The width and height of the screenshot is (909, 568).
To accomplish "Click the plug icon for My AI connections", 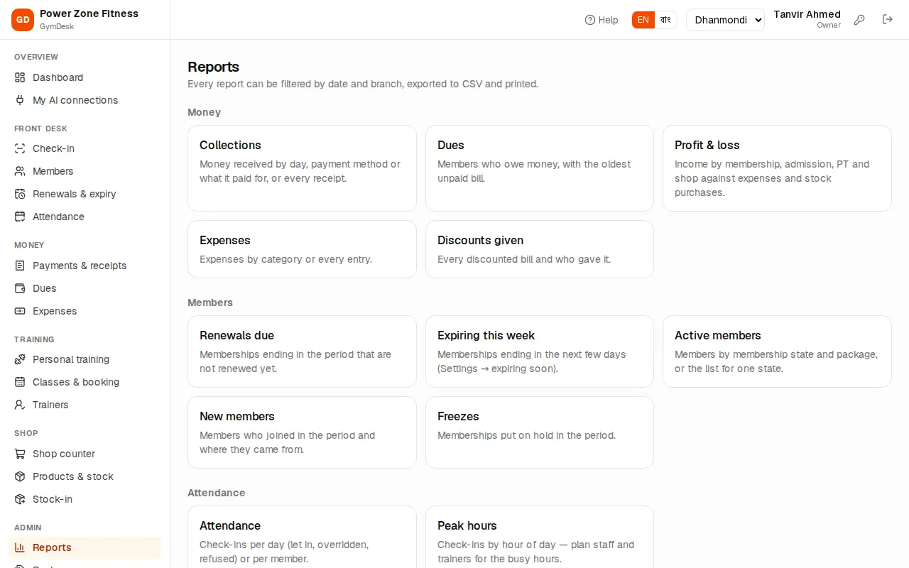I will (20, 100).
